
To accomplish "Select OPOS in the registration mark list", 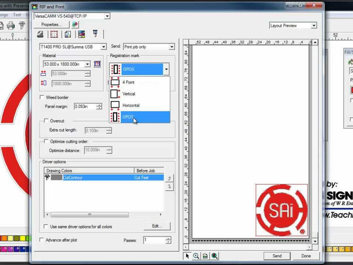I will (140, 117).
